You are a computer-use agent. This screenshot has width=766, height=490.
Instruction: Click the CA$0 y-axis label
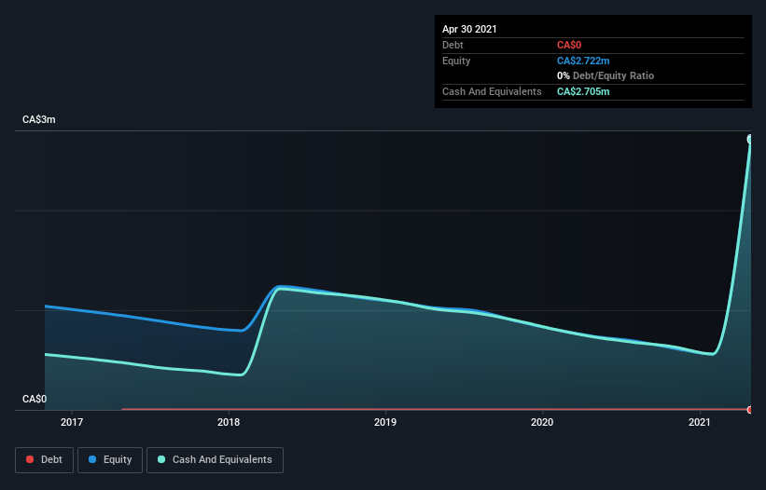35,400
